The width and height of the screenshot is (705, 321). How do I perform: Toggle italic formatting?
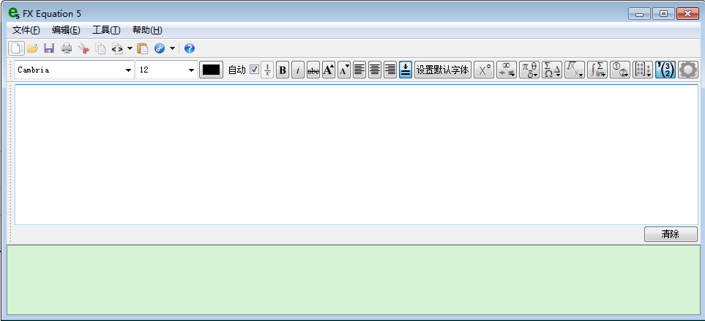coord(298,70)
